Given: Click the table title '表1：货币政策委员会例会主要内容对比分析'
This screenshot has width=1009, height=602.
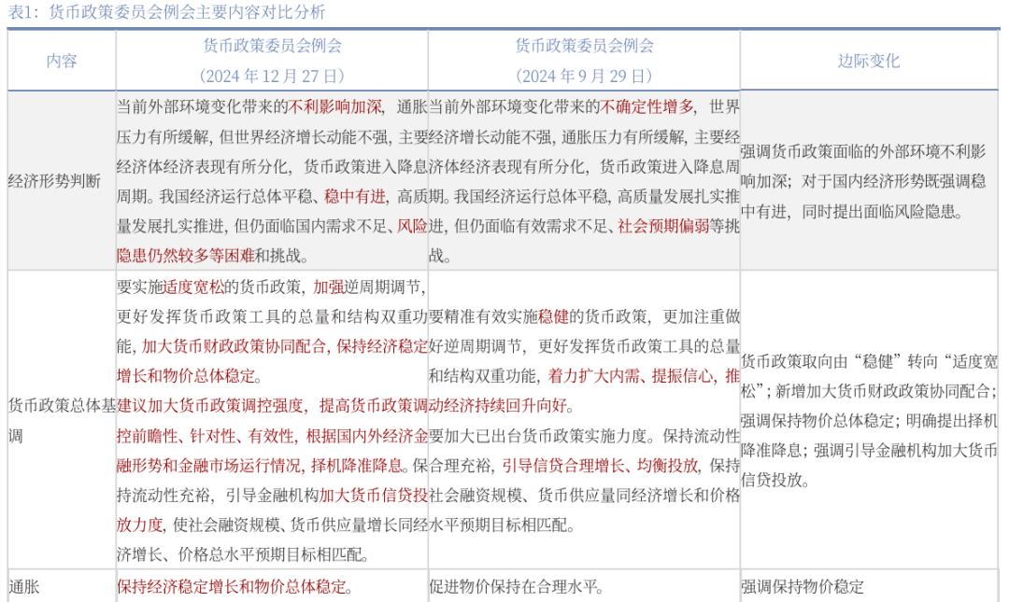Looking at the screenshot, I should tap(166, 11).
